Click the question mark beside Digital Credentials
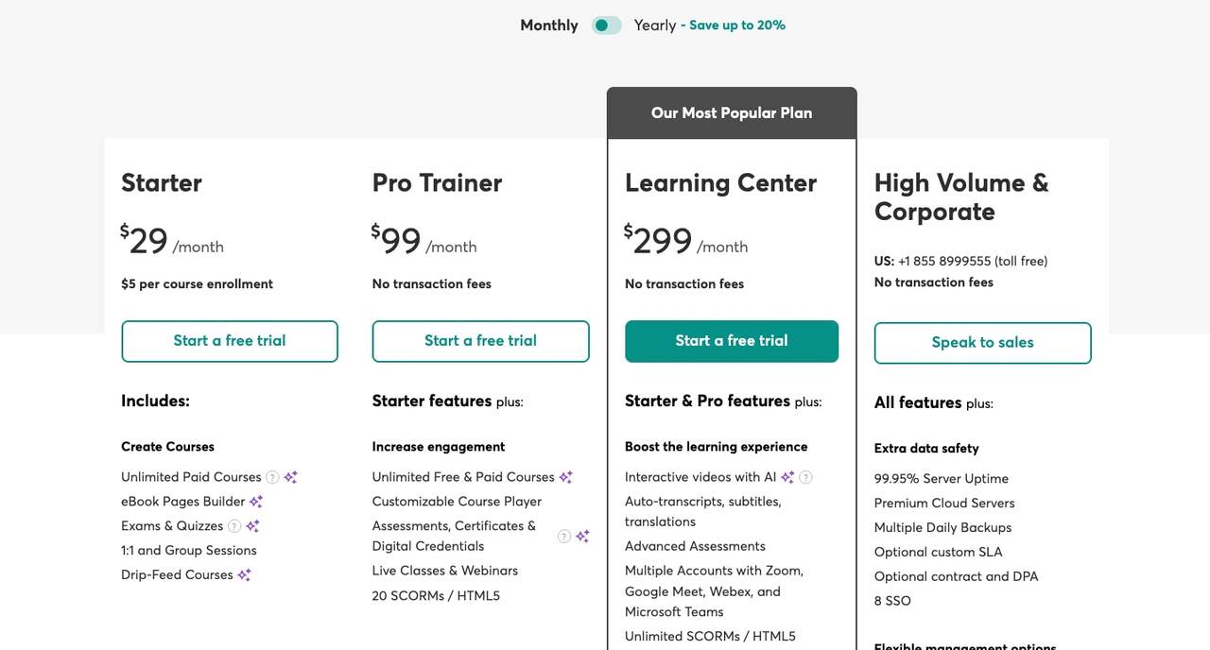Screen dimensions: 1210x650 point(563,536)
